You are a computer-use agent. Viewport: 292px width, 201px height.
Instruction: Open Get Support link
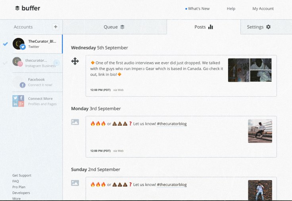(x=22, y=175)
